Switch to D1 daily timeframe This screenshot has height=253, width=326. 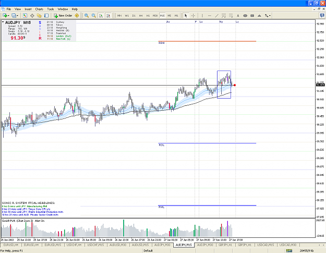pyautogui.click(x=134, y=16)
